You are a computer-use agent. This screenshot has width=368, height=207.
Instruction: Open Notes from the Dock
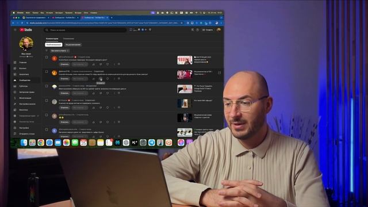(x=101, y=143)
